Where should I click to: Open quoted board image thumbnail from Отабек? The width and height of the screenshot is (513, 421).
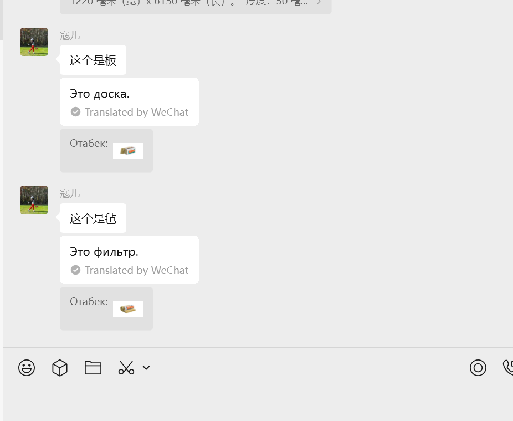click(x=128, y=151)
